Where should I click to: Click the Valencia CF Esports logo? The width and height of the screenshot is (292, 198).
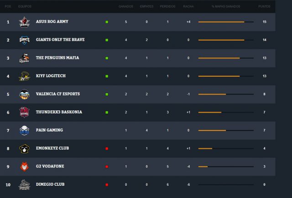(x=24, y=94)
